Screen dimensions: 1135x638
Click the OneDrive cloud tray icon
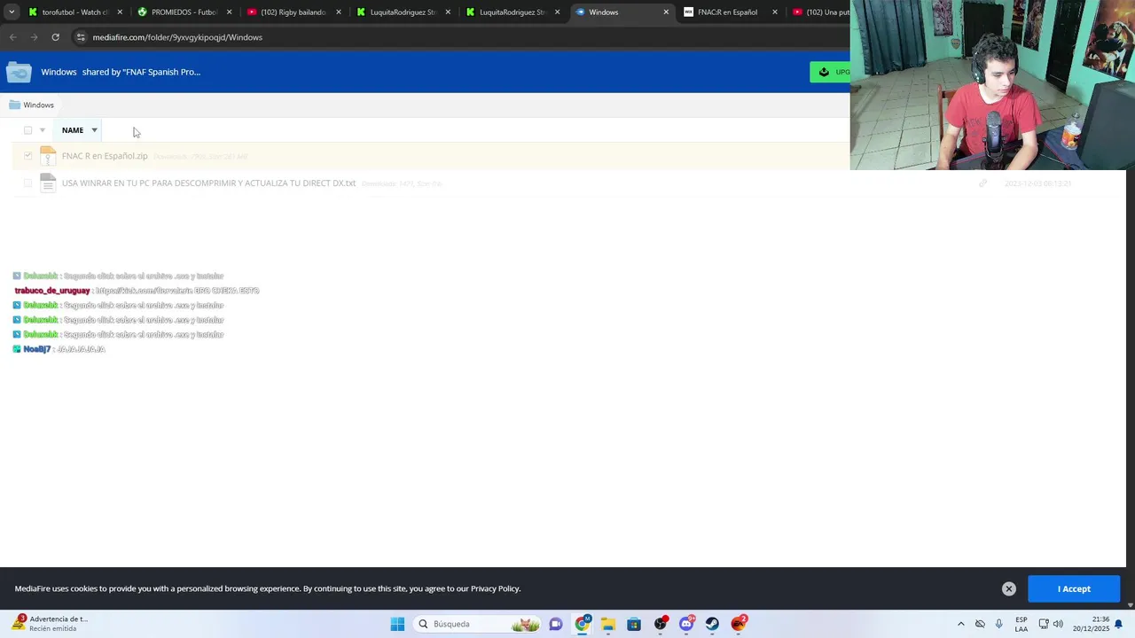click(980, 624)
